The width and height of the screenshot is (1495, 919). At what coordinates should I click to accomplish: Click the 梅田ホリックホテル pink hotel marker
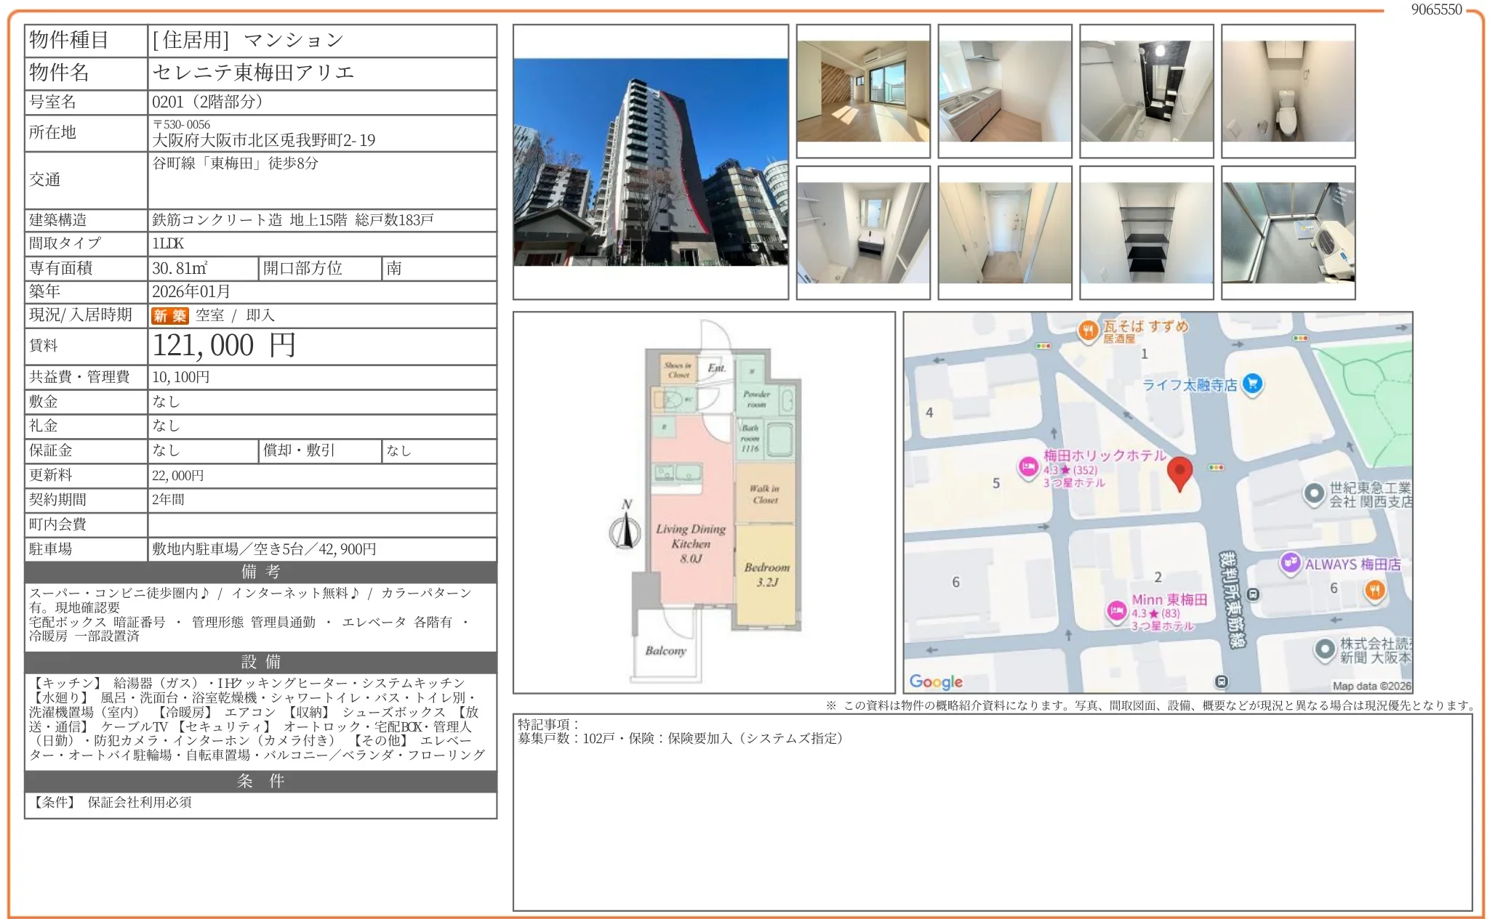click(1027, 467)
